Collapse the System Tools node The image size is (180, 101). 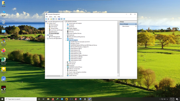tap(46, 23)
